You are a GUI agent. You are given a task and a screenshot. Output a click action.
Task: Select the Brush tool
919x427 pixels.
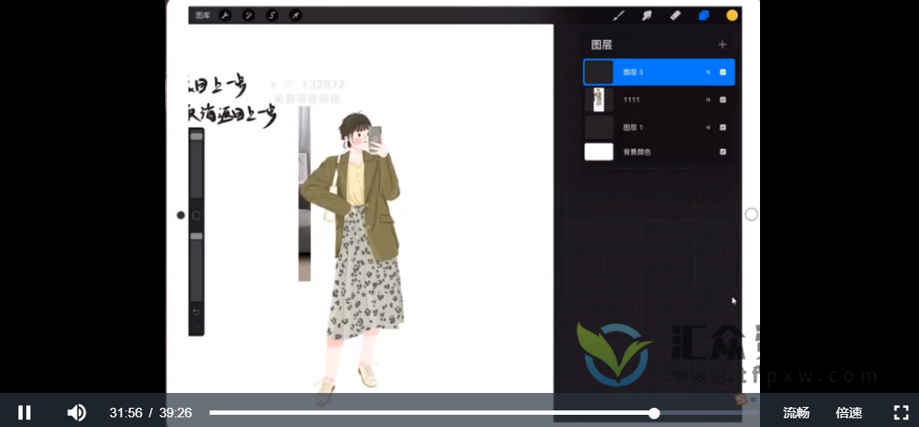coord(618,16)
